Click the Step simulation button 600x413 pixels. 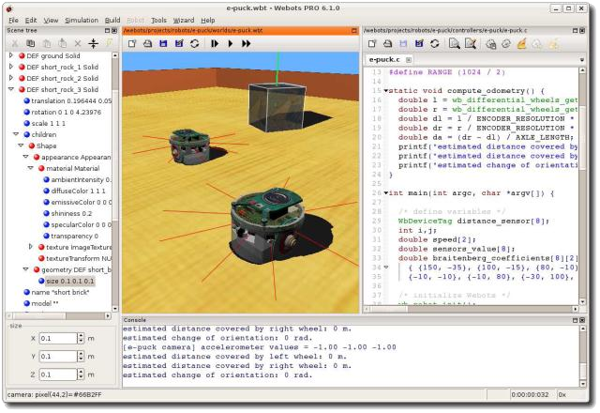tap(215, 43)
